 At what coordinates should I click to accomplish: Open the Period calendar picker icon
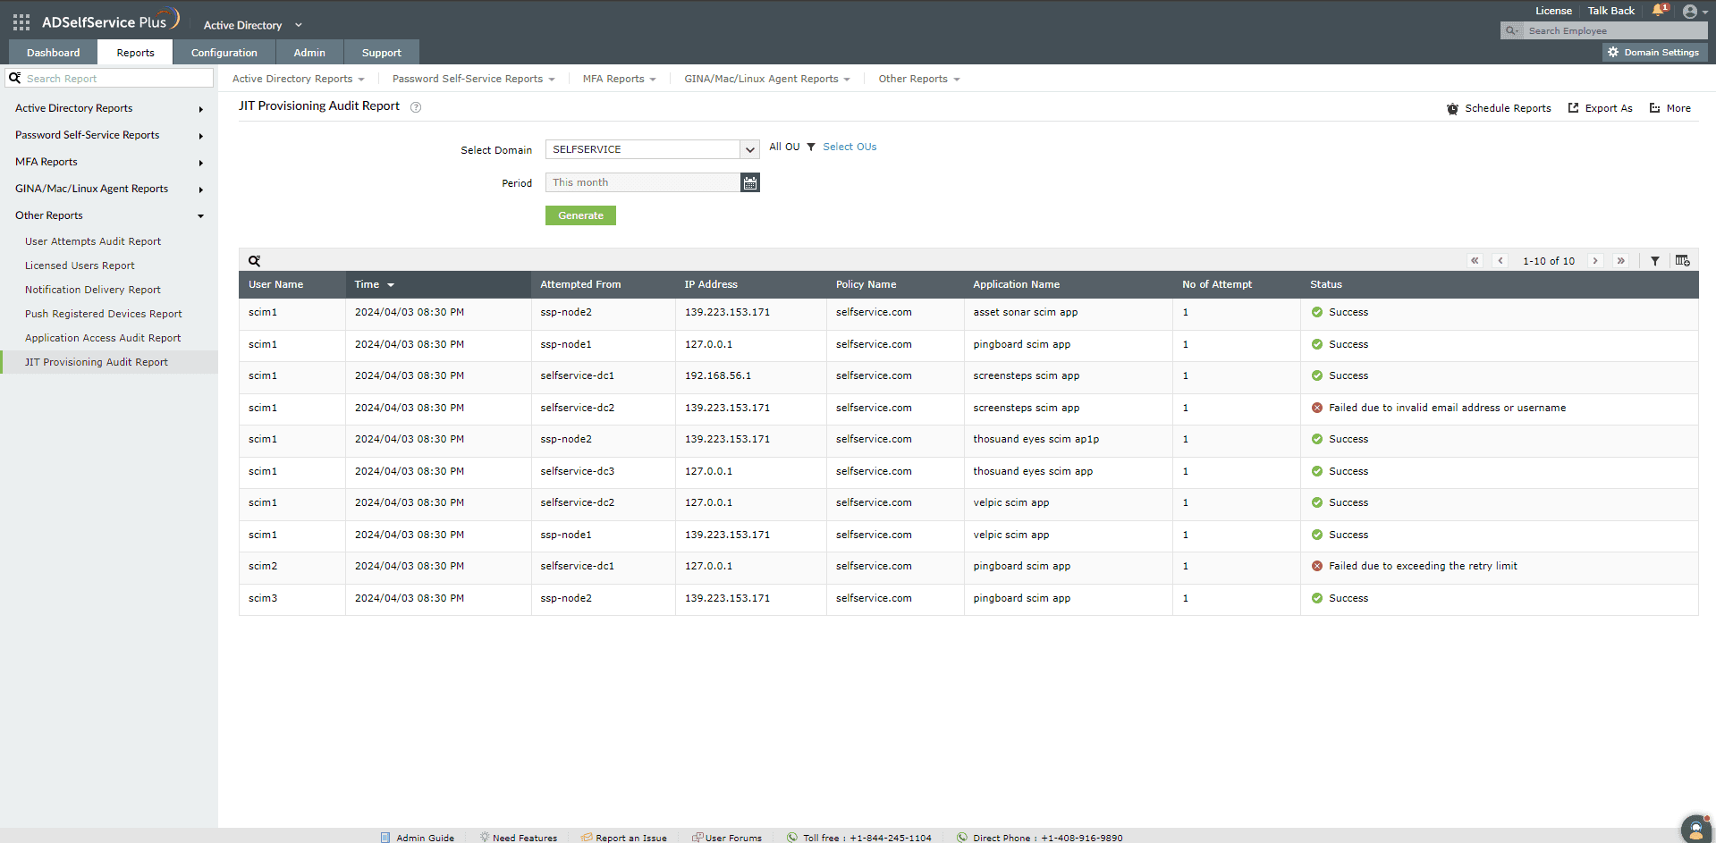pos(750,182)
